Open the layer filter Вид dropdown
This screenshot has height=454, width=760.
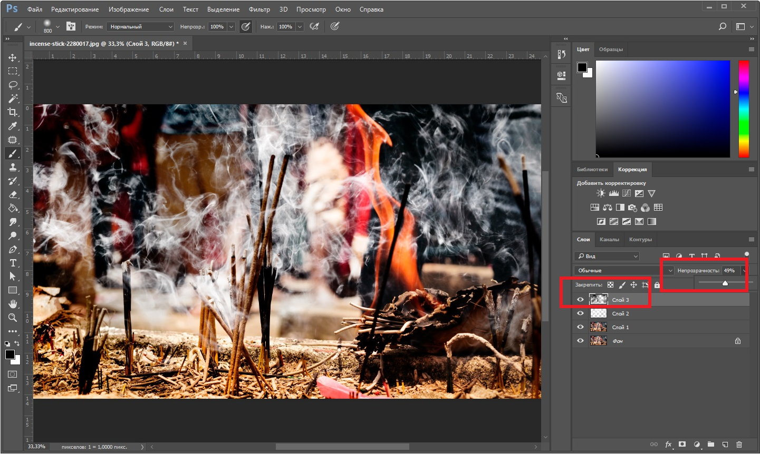point(607,256)
